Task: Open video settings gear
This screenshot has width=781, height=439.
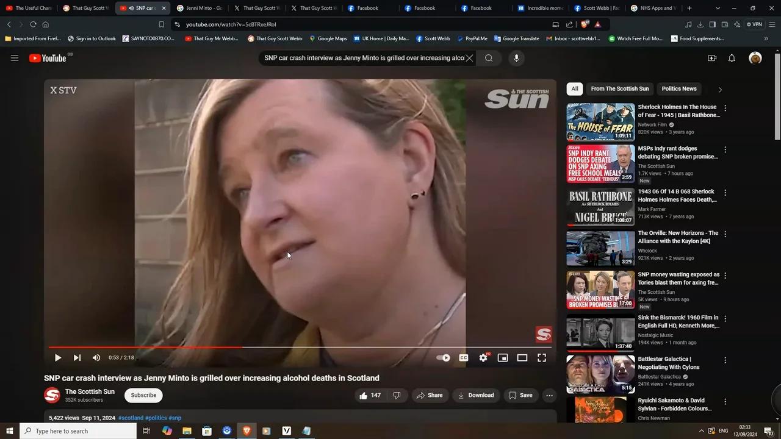Action: [x=483, y=358]
